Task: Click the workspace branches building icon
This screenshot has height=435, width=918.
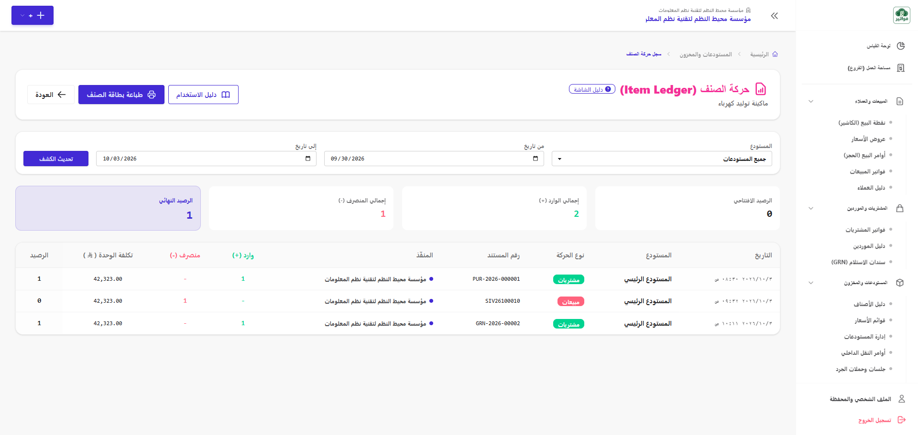Action: pos(901,68)
